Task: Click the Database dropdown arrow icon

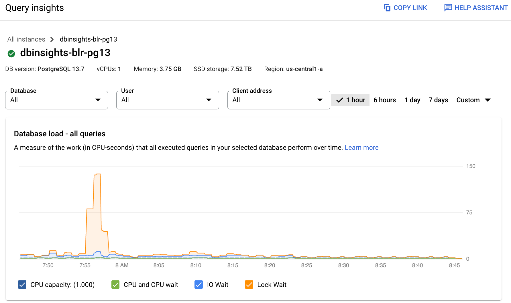Action: pyautogui.click(x=98, y=100)
